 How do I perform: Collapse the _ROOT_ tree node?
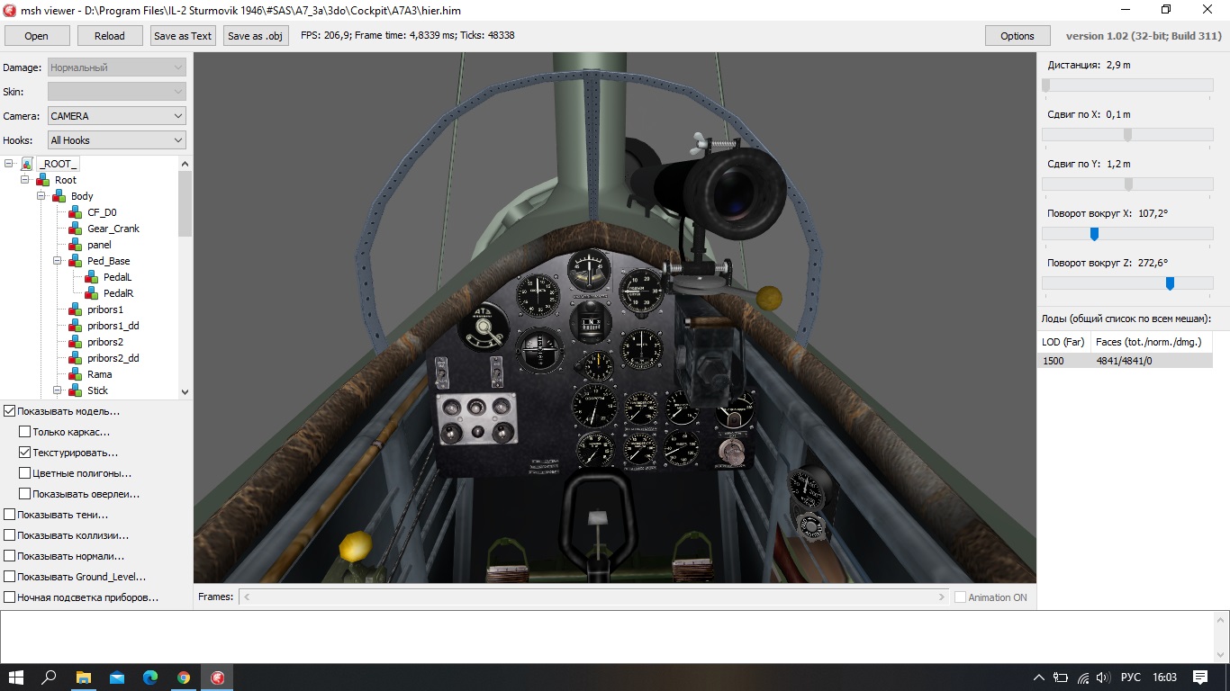10,164
